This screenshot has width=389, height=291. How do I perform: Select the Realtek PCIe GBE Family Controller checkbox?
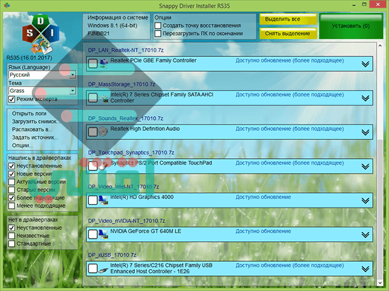[93, 64]
